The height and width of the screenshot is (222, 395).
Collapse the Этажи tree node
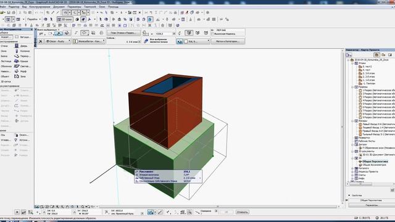point(352,64)
